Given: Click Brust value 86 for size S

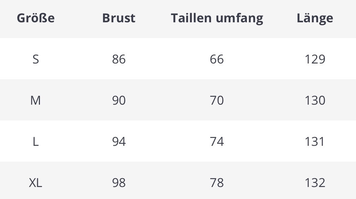Looking at the screenshot, I should point(119,59).
